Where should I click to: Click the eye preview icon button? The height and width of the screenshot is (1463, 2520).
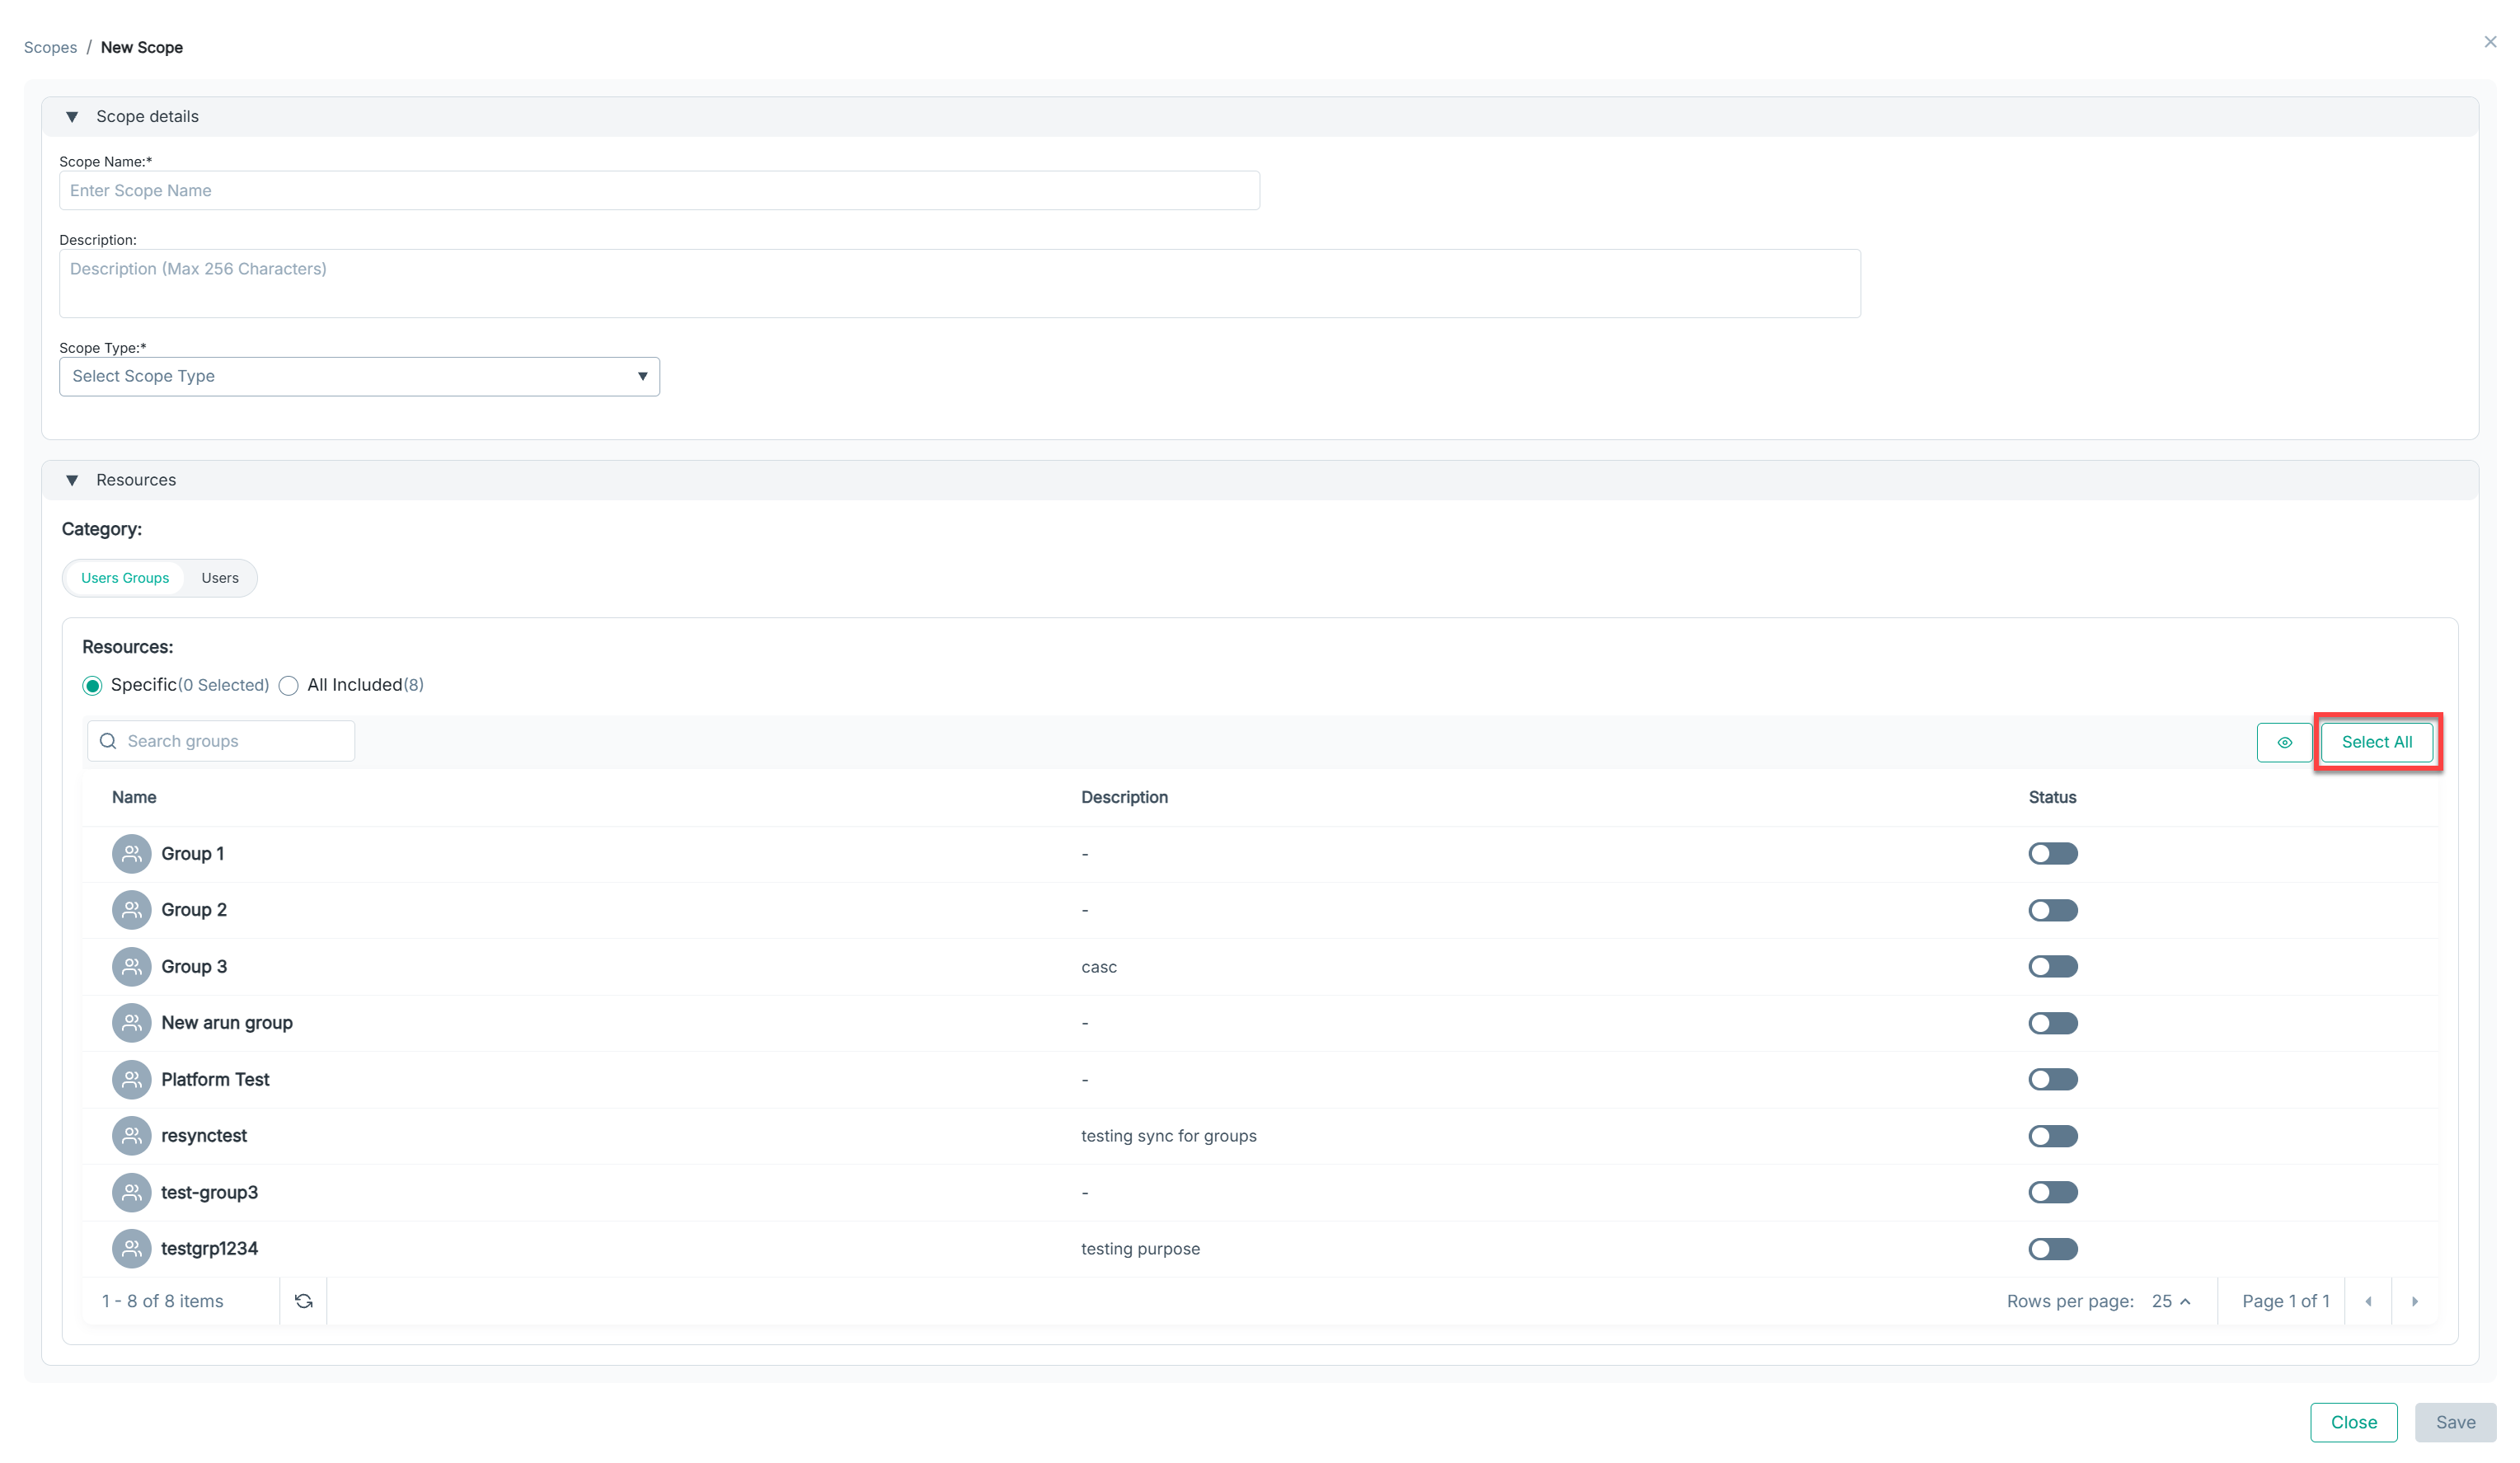click(x=2284, y=742)
